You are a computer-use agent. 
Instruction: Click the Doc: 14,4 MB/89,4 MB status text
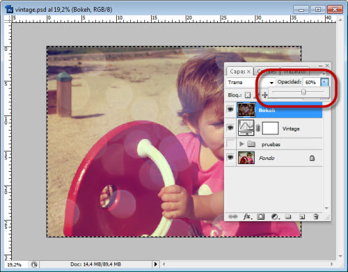[95, 264]
